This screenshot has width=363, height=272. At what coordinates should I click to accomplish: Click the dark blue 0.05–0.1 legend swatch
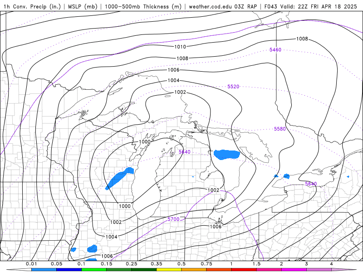[69, 270]
